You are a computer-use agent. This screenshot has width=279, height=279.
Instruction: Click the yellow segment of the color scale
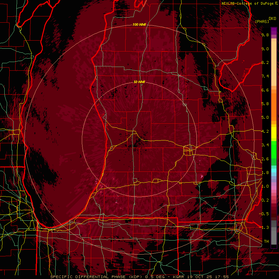(274, 133)
